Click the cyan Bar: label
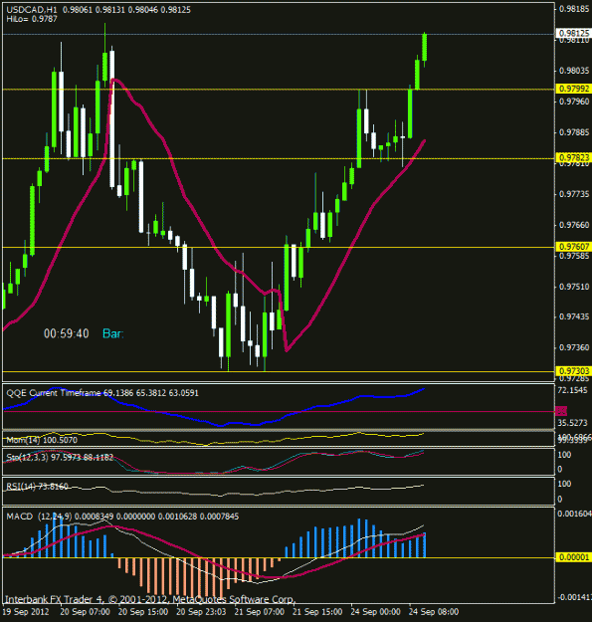This screenshot has height=622, width=592. [x=113, y=333]
